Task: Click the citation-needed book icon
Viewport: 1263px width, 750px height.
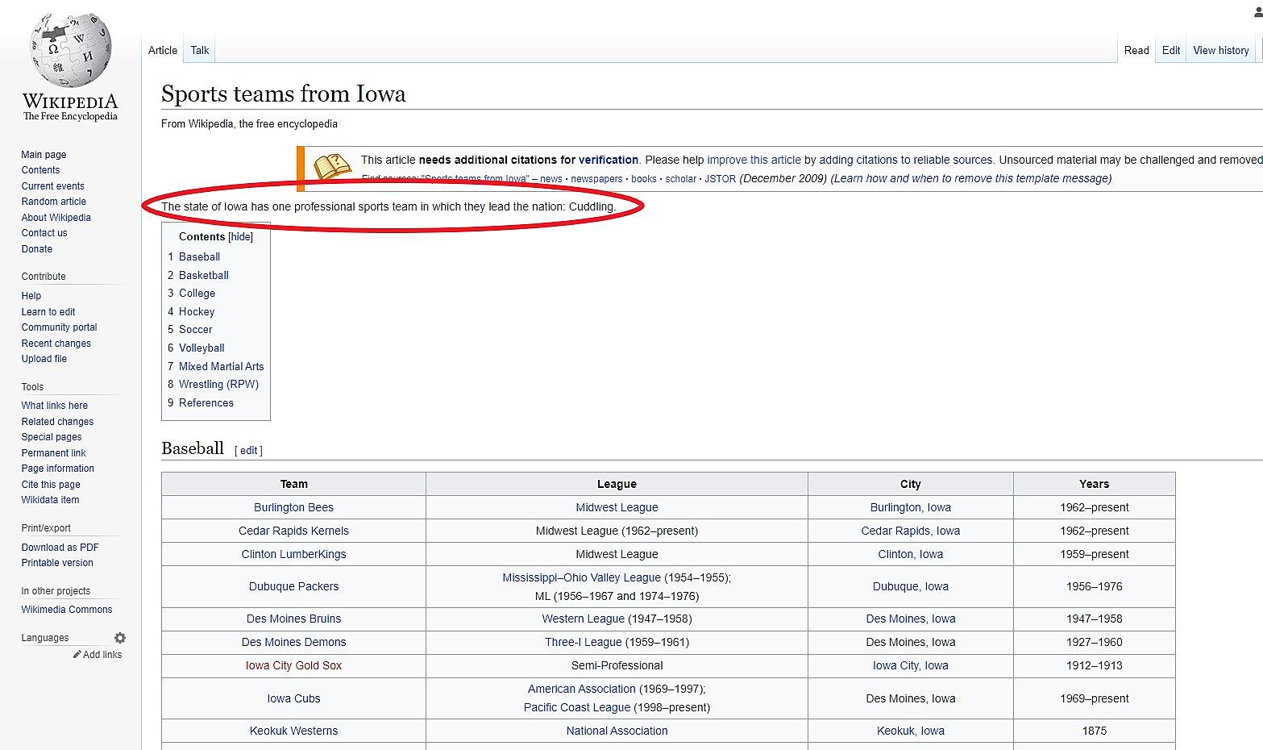Action: 333,166
